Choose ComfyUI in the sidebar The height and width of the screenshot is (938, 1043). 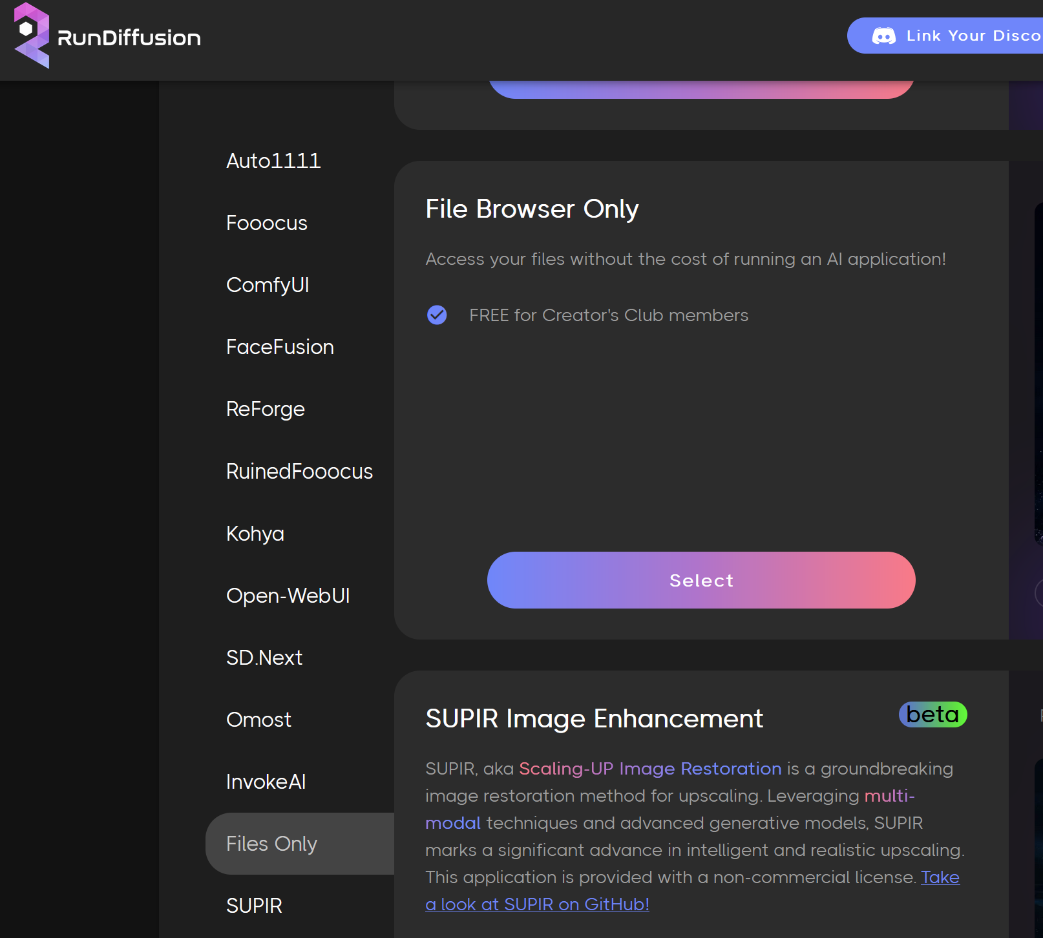(x=268, y=285)
